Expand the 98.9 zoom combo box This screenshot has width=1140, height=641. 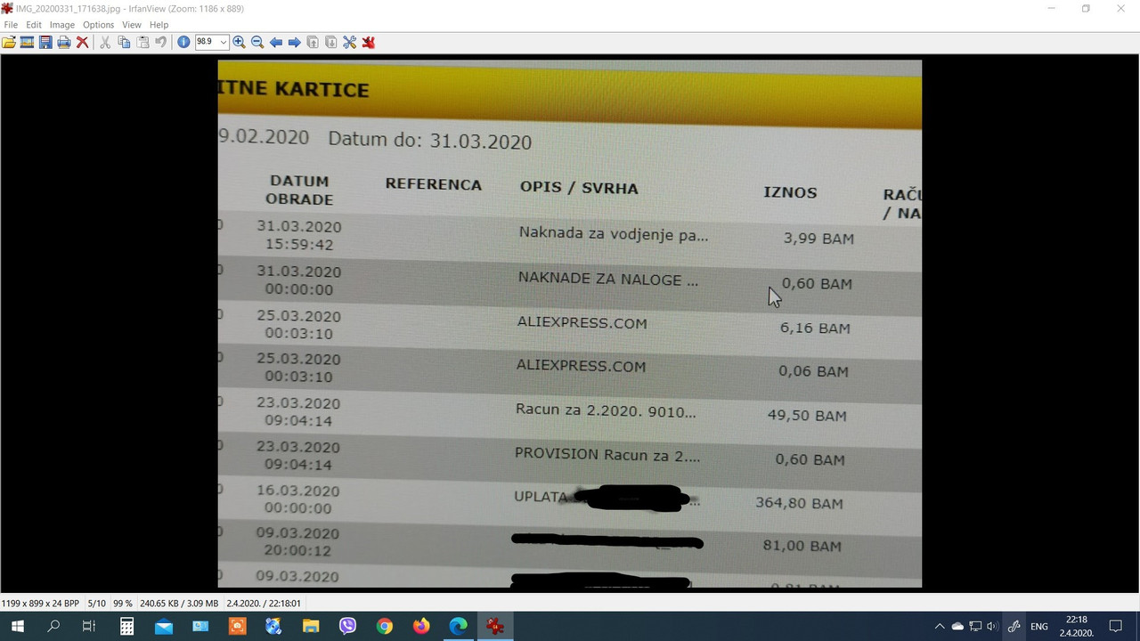[224, 42]
